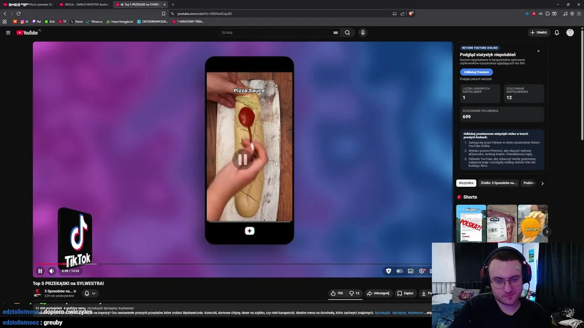Start voice search with the microphone
This screenshot has height=328, width=584.
363,32
